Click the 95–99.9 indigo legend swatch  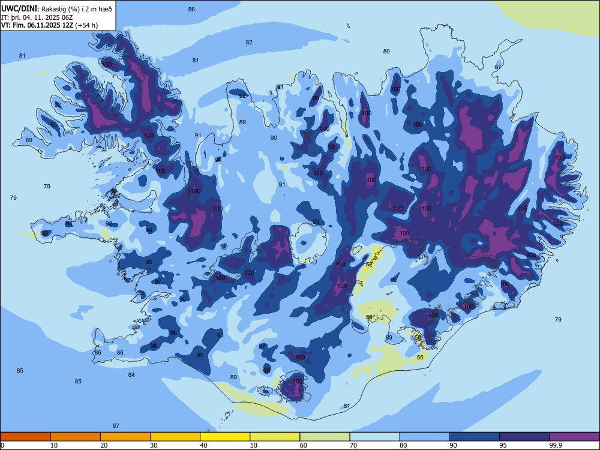pos(524,437)
